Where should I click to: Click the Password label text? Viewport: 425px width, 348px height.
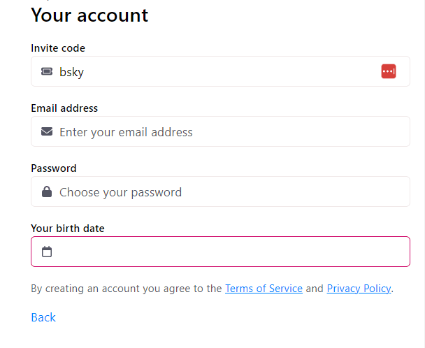tap(54, 168)
